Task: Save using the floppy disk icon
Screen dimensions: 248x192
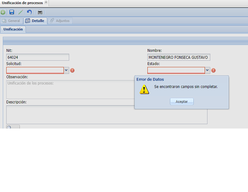Action: (x=12, y=12)
